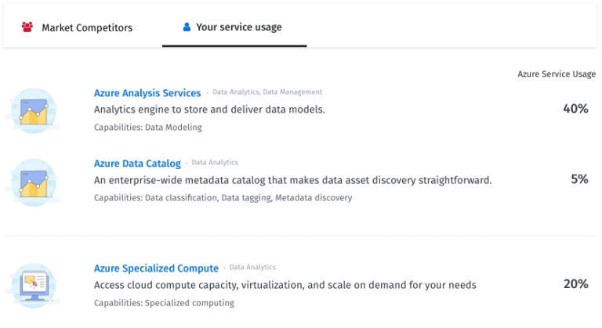This screenshot has height=328, width=602.
Task: Click the Data Catalog capabilities line
Action: coord(223,198)
